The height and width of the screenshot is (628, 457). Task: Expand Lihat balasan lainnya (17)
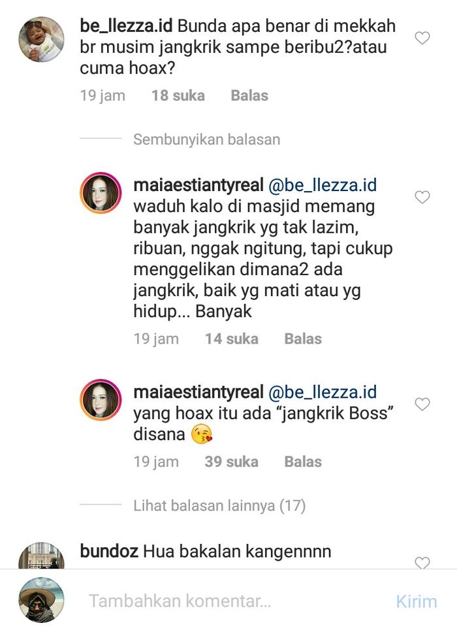pos(219,505)
